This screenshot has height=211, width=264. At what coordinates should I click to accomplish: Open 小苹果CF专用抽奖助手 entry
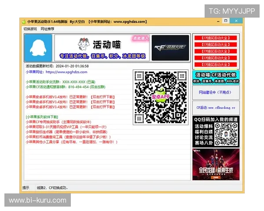coord(59,122)
